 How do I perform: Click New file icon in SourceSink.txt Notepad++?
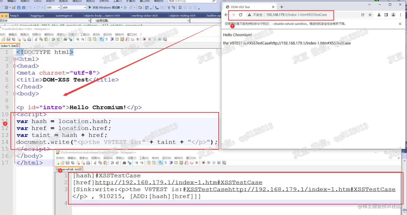click(x=57, y=163)
